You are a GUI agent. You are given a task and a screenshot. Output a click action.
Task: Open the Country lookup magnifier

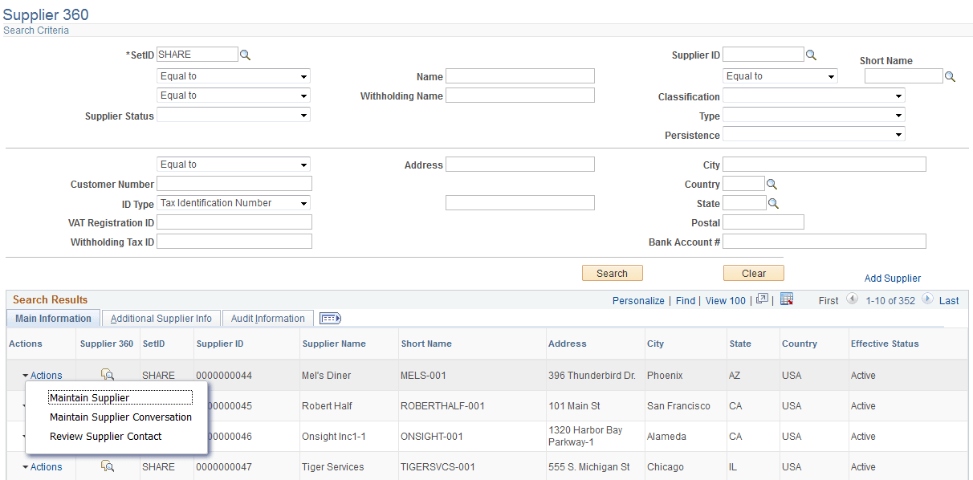tap(771, 183)
